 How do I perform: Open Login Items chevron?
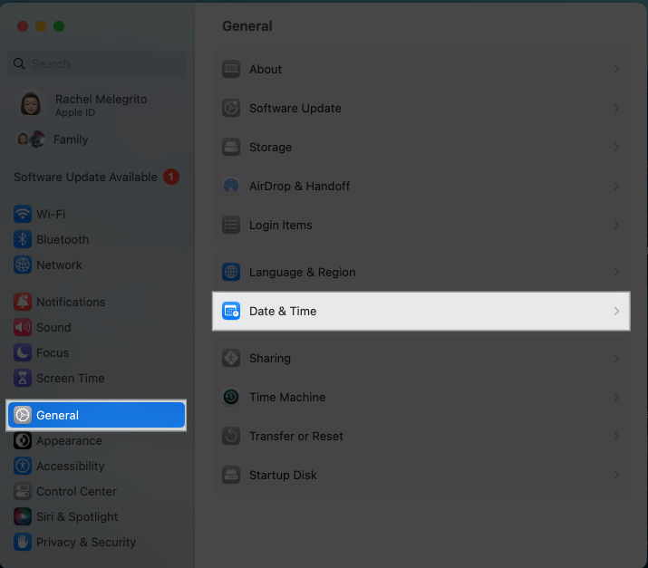[616, 226]
